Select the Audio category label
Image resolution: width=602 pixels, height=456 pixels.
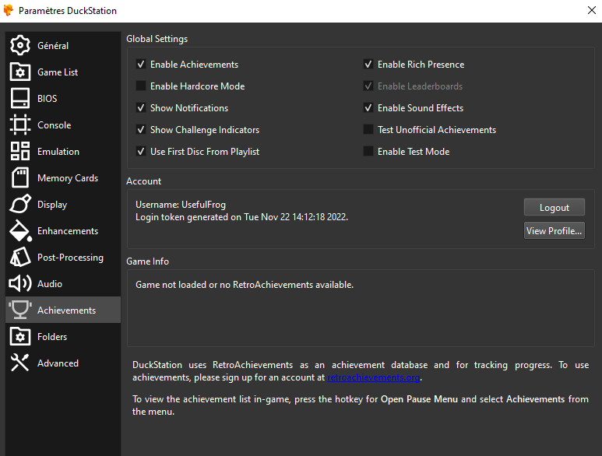(50, 284)
